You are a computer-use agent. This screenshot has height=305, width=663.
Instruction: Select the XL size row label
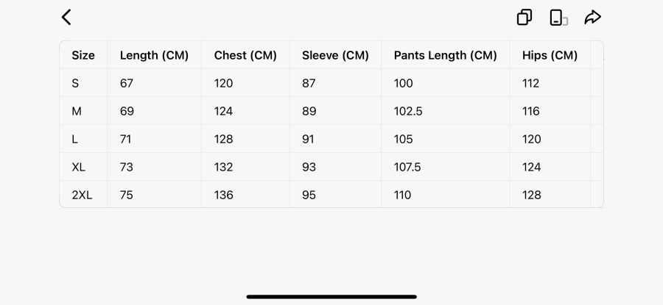[x=79, y=167]
